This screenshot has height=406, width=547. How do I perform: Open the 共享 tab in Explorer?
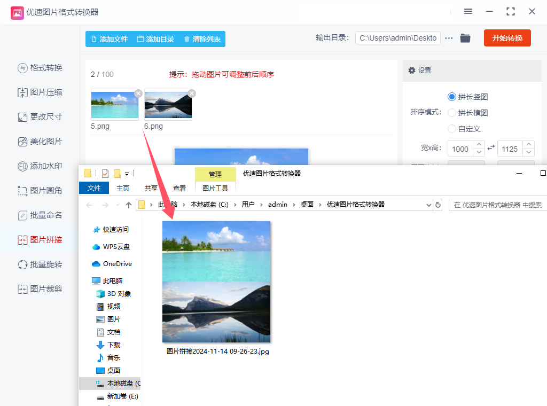click(151, 189)
